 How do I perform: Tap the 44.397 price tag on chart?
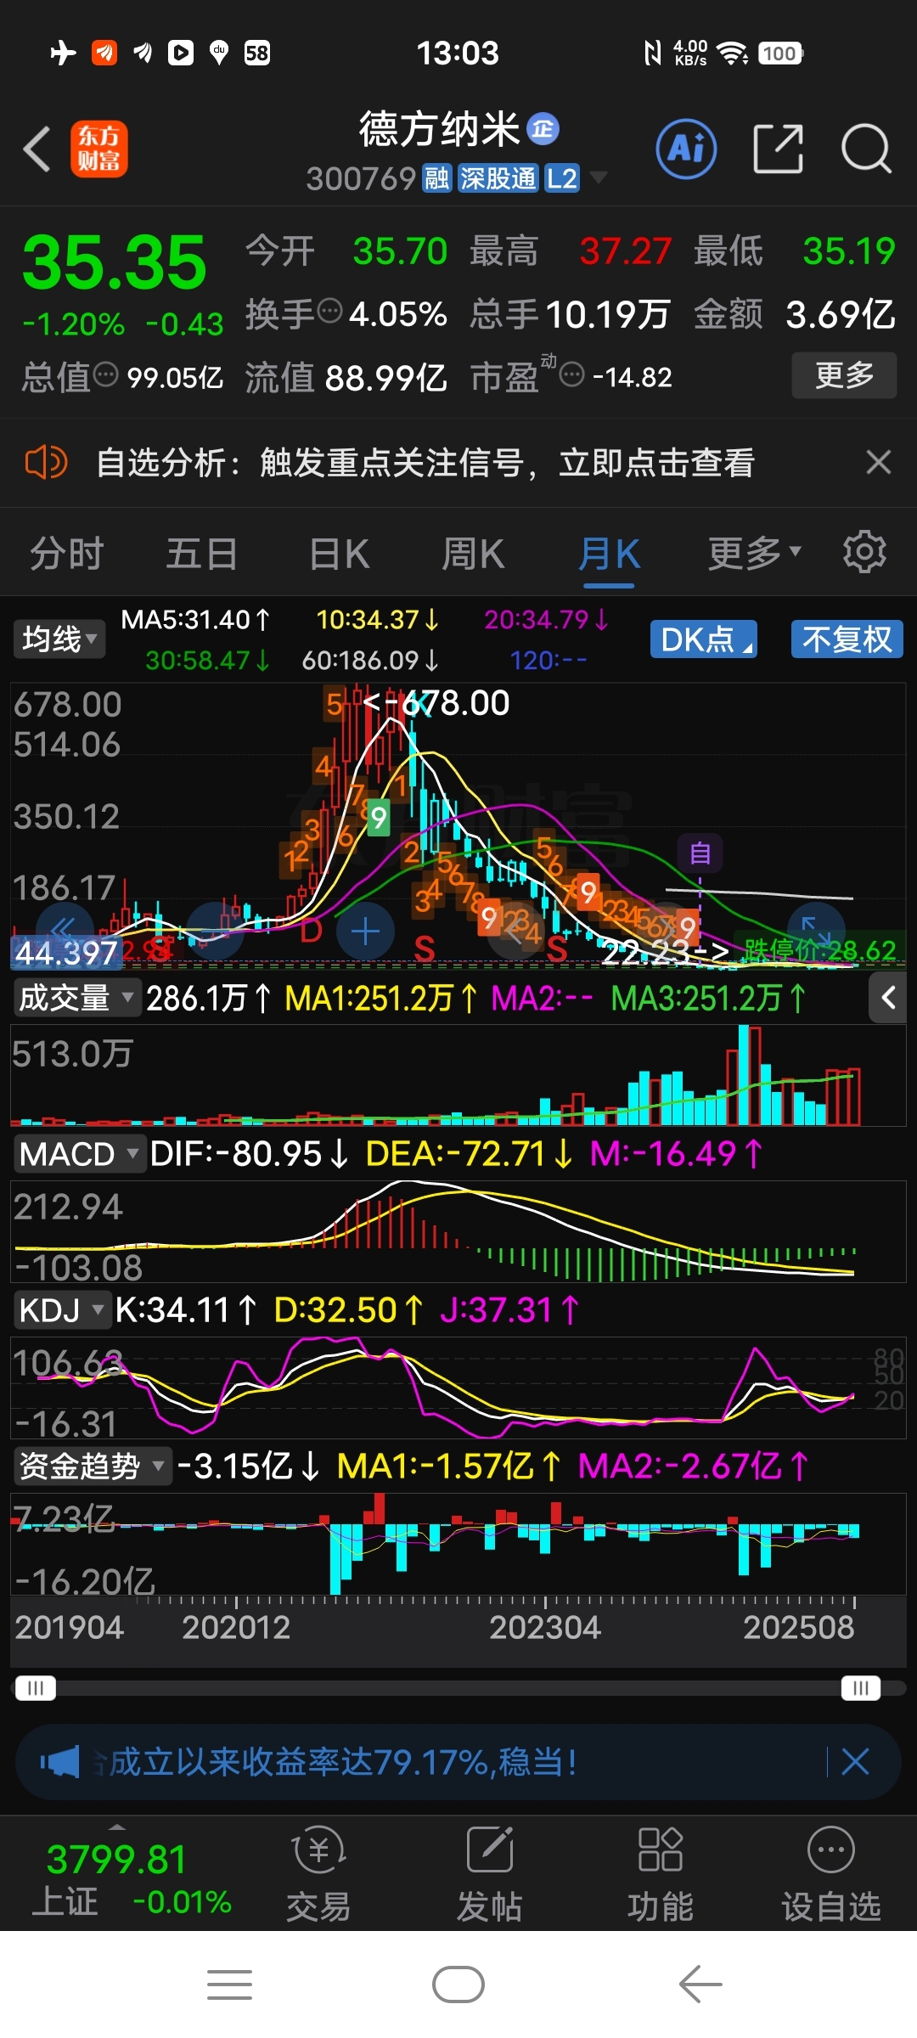click(66, 953)
